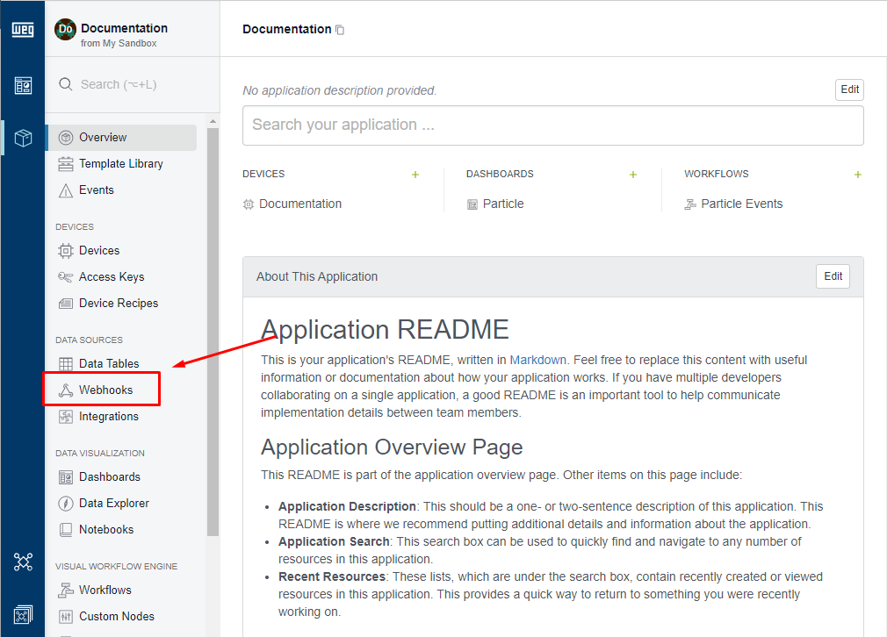Click the Access Keys key icon
This screenshot has width=887, height=637.
pyautogui.click(x=66, y=277)
